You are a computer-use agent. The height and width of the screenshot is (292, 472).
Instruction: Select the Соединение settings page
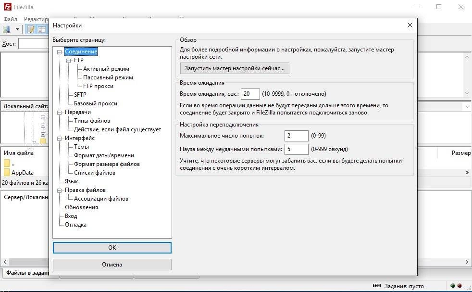[x=81, y=51]
